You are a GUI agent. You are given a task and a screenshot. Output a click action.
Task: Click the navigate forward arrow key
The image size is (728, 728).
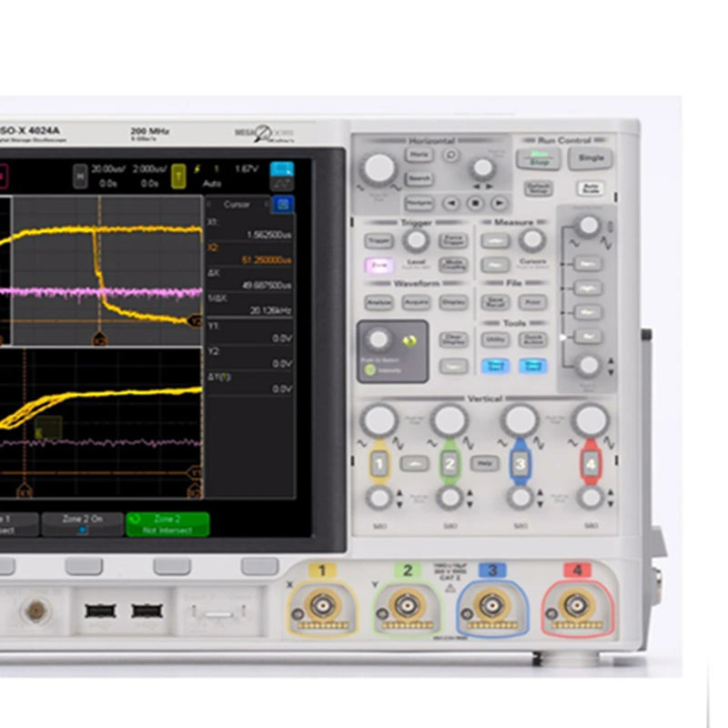[499, 203]
